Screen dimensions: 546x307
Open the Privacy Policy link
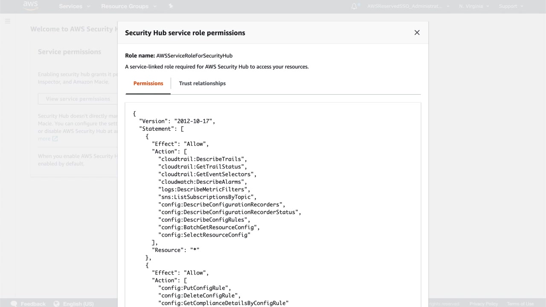(483, 304)
